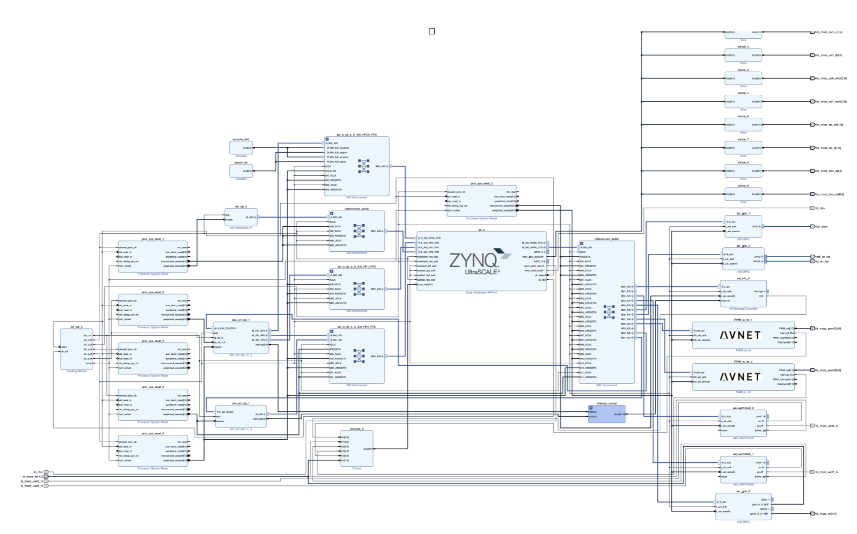Select the ls_mezz_pwm1[0:0] output port symbol
Viewport: 857px width, 534px height.
[812, 328]
